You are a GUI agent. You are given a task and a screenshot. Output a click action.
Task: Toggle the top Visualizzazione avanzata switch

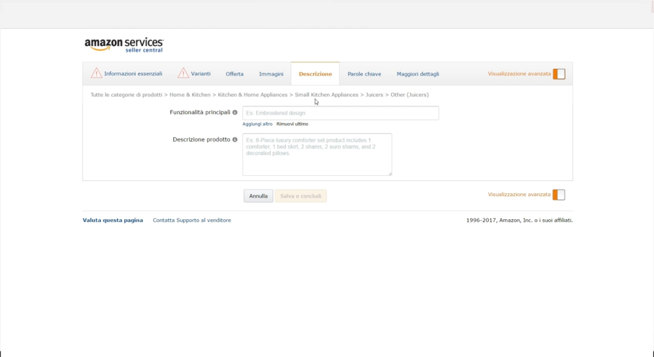pos(559,74)
